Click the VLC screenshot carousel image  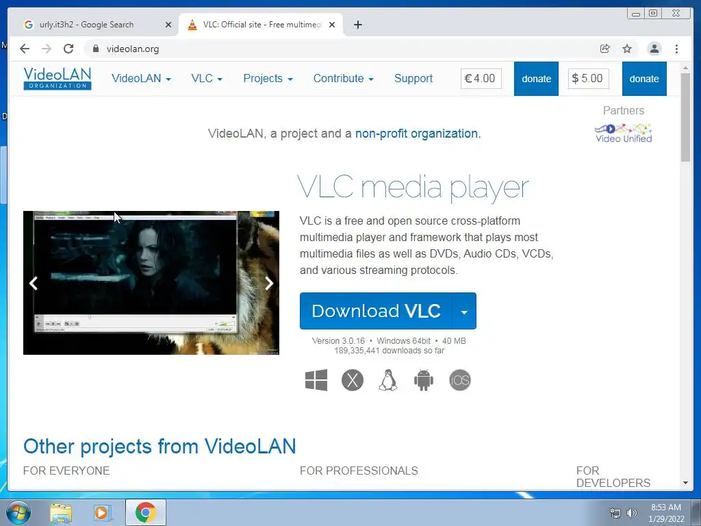(x=151, y=283)
